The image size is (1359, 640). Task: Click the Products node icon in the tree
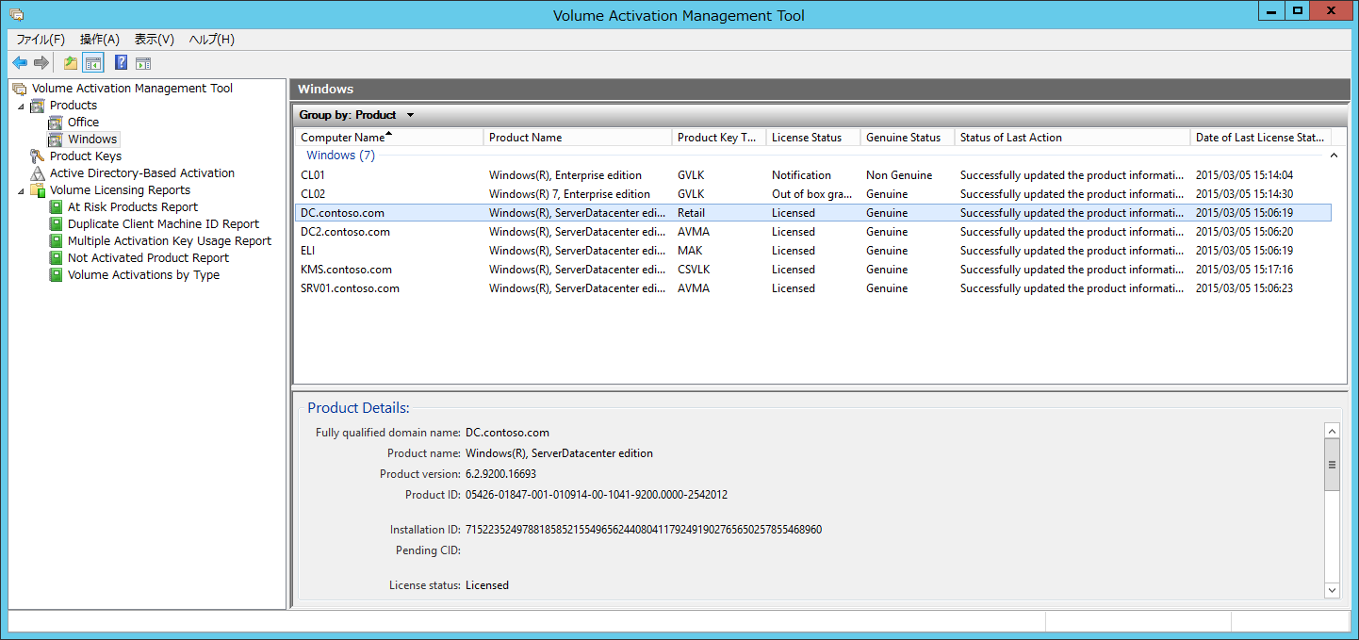[x=38, y=106]
